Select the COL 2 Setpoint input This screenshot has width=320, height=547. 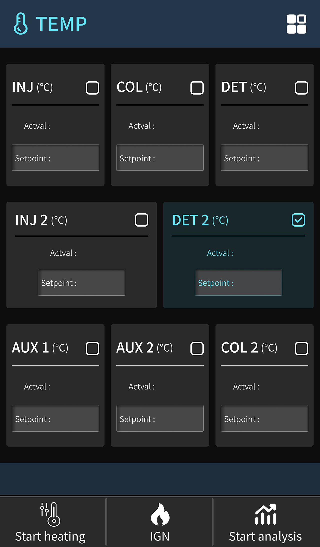264,418
